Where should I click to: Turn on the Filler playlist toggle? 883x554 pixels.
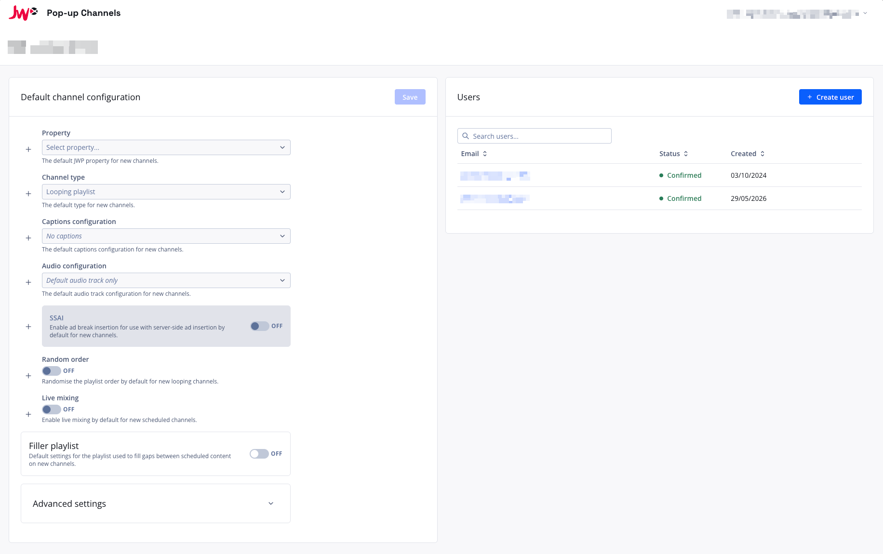pos(259,454)
